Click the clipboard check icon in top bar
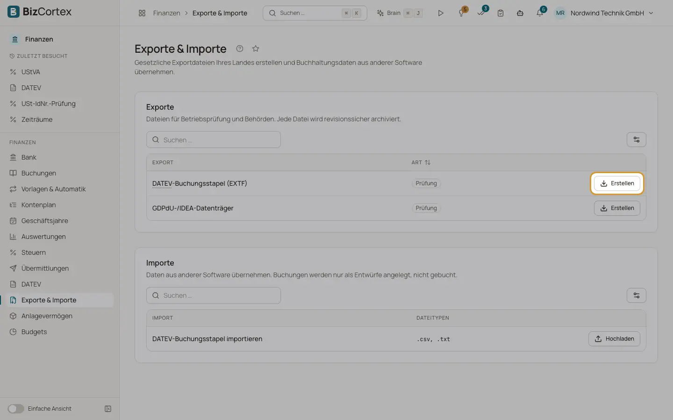Screen dimensions: 673x420 501,13
